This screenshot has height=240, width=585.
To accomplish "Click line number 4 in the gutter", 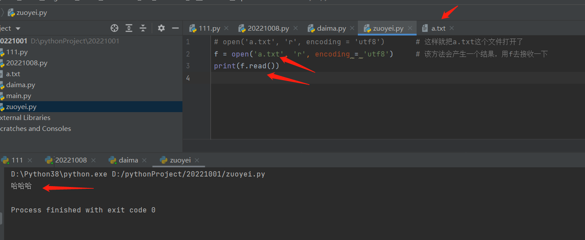I will [x=188, y=78].
